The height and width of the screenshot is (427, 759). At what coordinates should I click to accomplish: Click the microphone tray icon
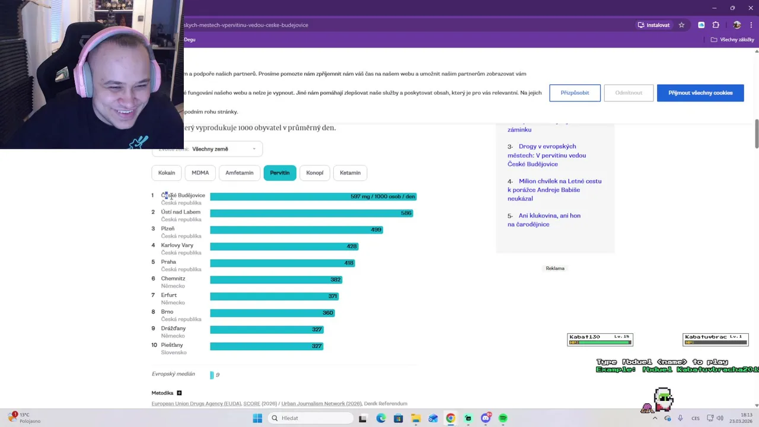coord(680,418)
